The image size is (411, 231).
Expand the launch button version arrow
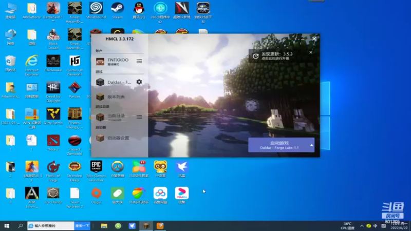pyautogui.click(x=311, y=145)
